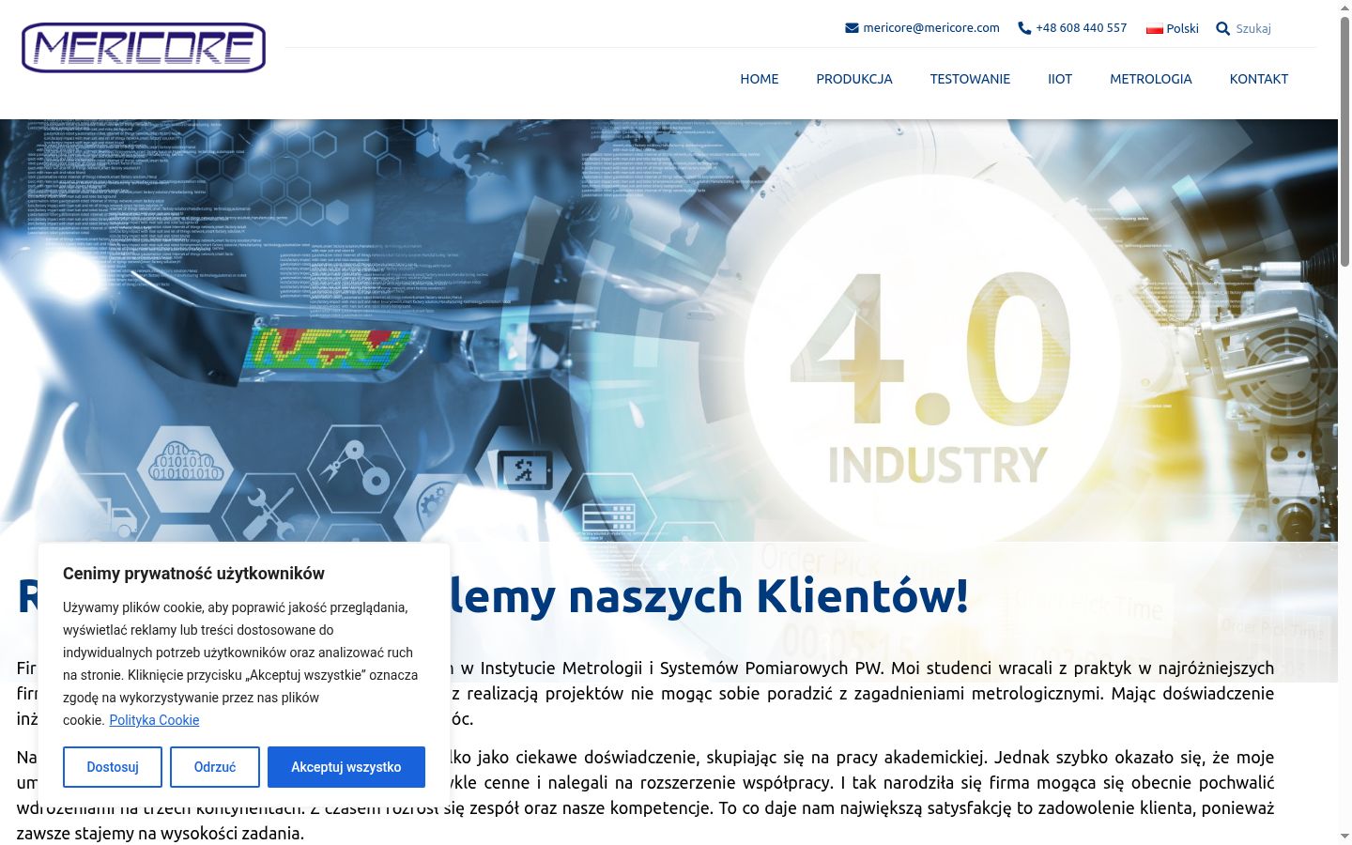Click the magnifier search icon
Viewport: 1352px width, 845px height.
tap(1222, 29)
